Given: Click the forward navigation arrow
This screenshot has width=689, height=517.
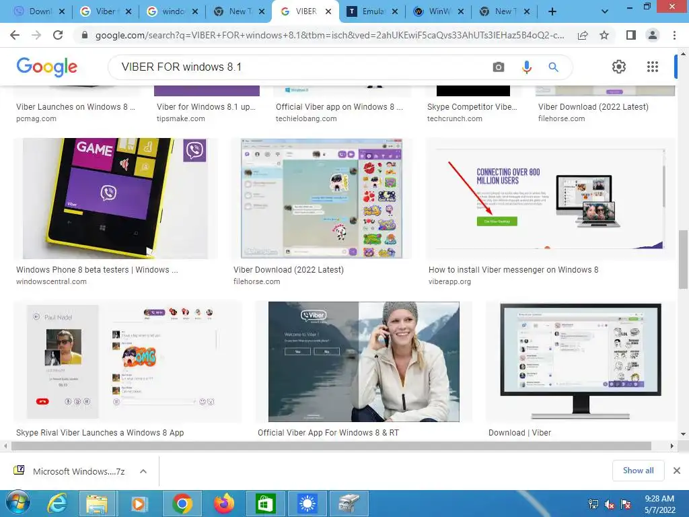Looking at the screenshot, I should (36, 35).
